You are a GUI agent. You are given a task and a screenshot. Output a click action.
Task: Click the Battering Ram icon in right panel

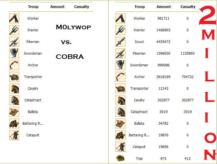[120, 135]
